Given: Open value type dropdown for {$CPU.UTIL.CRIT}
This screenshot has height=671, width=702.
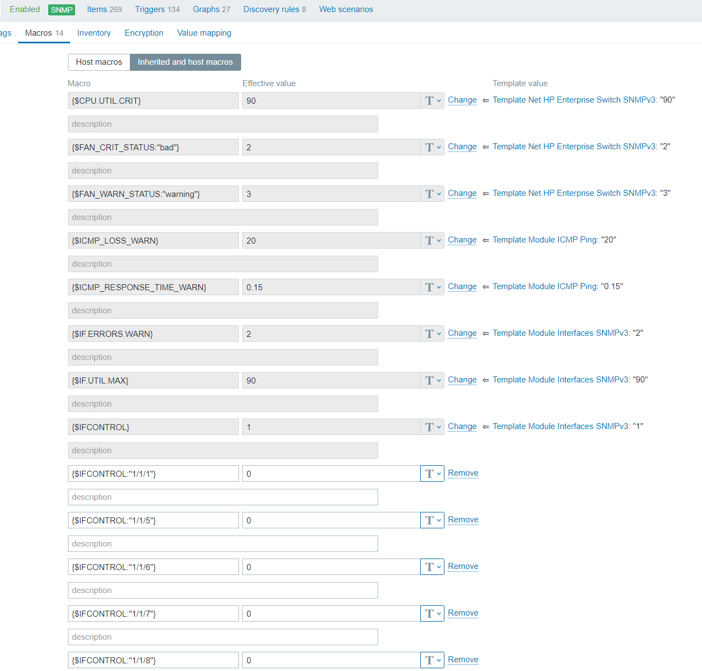Looking at the screenshot, I should click(x=432, y=100).
